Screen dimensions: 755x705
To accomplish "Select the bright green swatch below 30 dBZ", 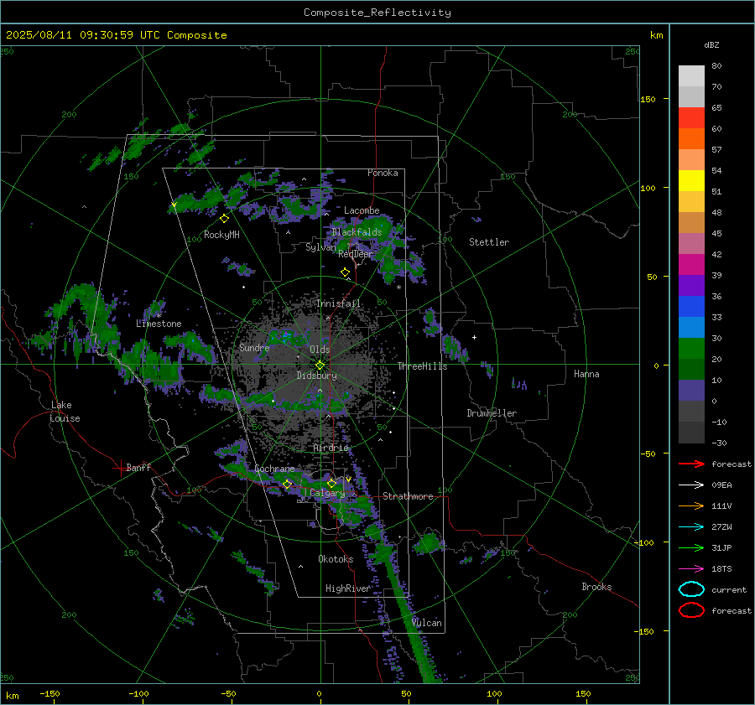I will pyautogui.click(x=691, y=349).
